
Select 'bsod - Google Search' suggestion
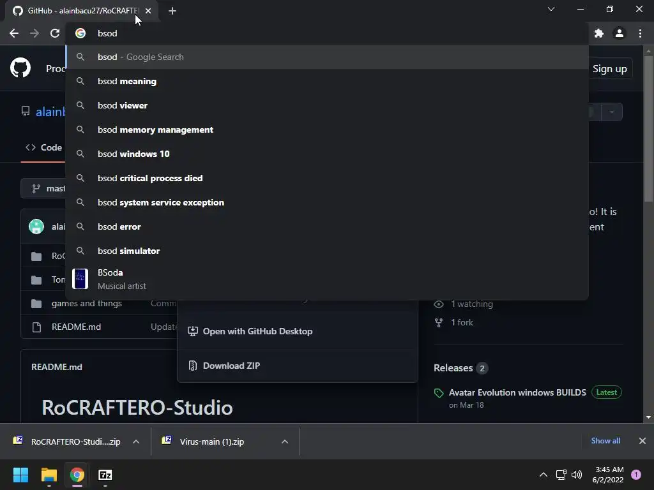327,57
